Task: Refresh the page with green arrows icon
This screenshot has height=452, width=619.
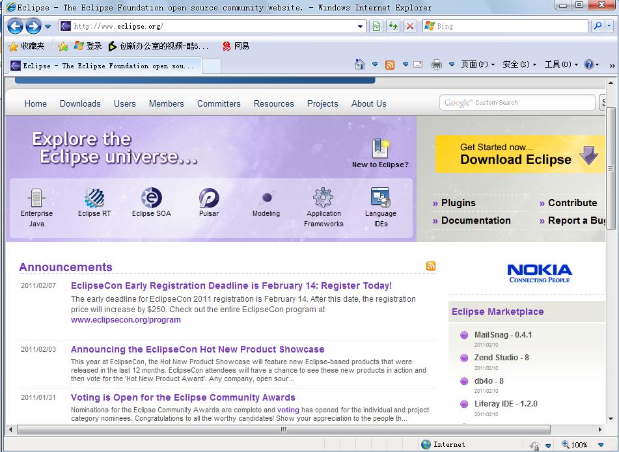Action: (x=393, y=27)
